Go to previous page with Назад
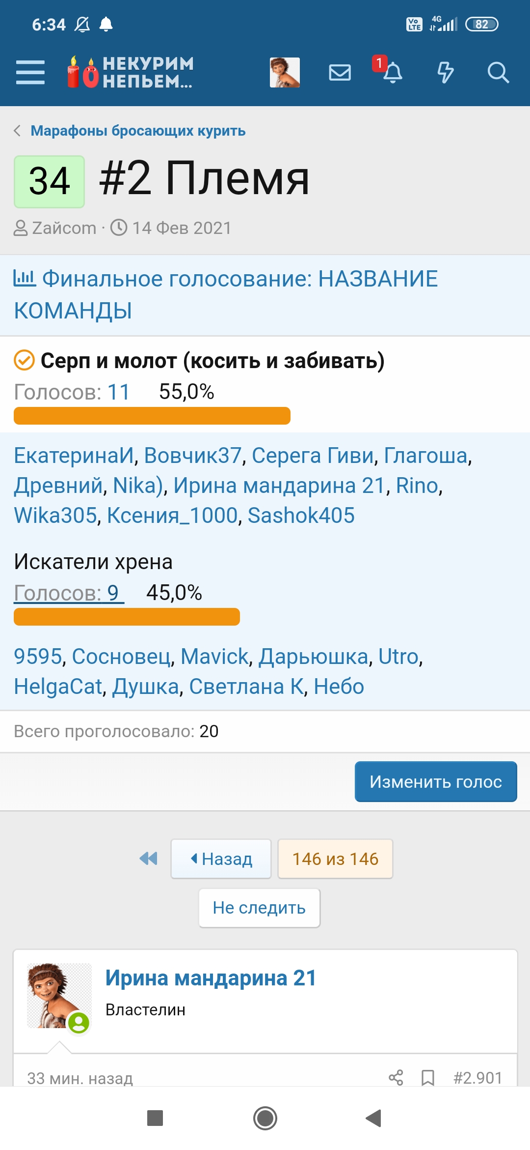 [221, 859]
